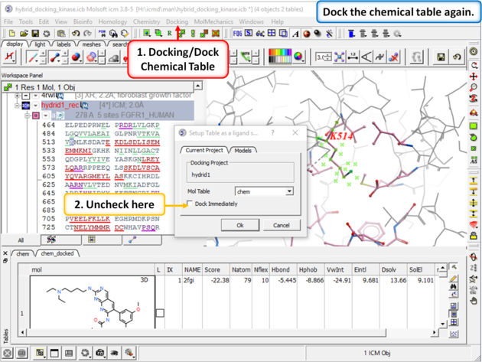Click the red stop icon at bottom left
This screenshot has width=482, height=362.
[8, 353]
